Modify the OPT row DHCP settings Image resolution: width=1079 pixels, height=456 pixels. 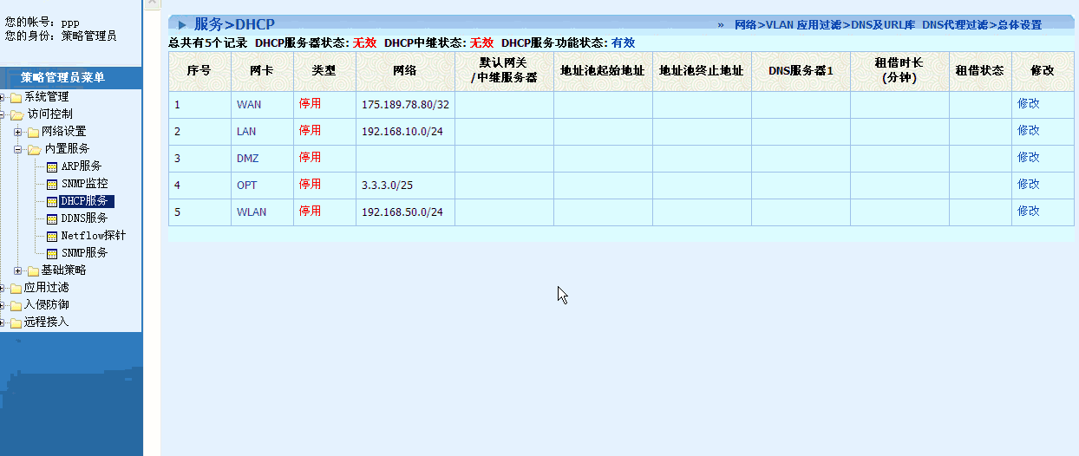(1028, 184)
